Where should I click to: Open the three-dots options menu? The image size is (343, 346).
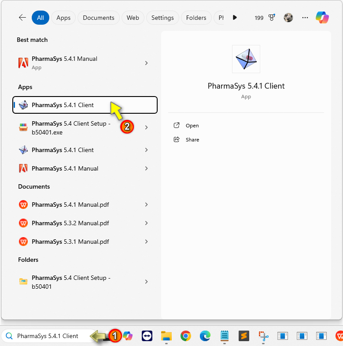[305, 18]
